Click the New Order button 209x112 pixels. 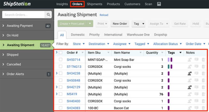click(120, 24)
